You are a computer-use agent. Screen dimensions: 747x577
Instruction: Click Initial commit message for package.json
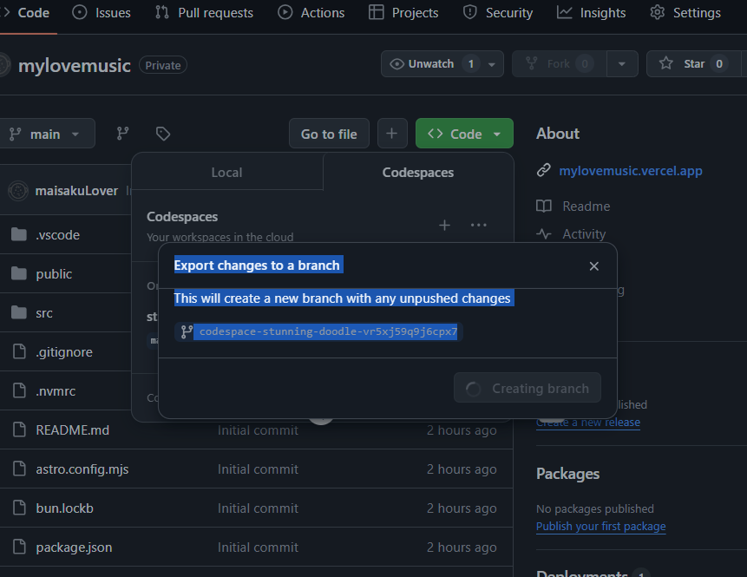[258, 547]
